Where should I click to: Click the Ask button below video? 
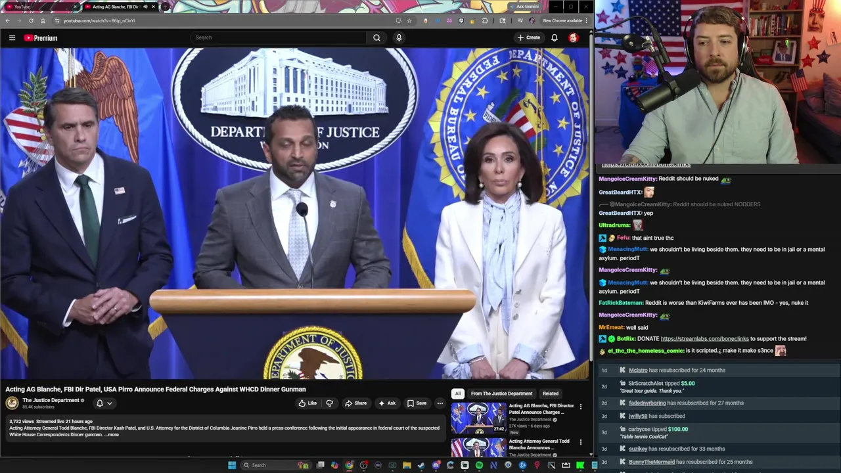coord(387,403)
